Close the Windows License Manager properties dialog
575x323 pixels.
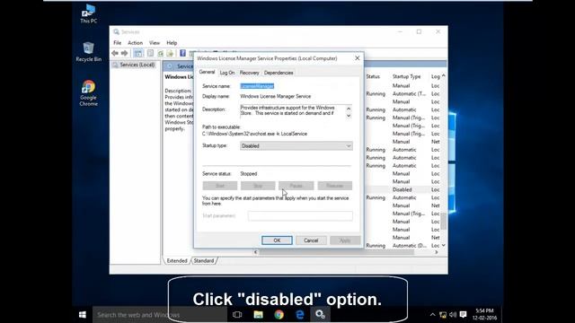click(x=358, y=58)
